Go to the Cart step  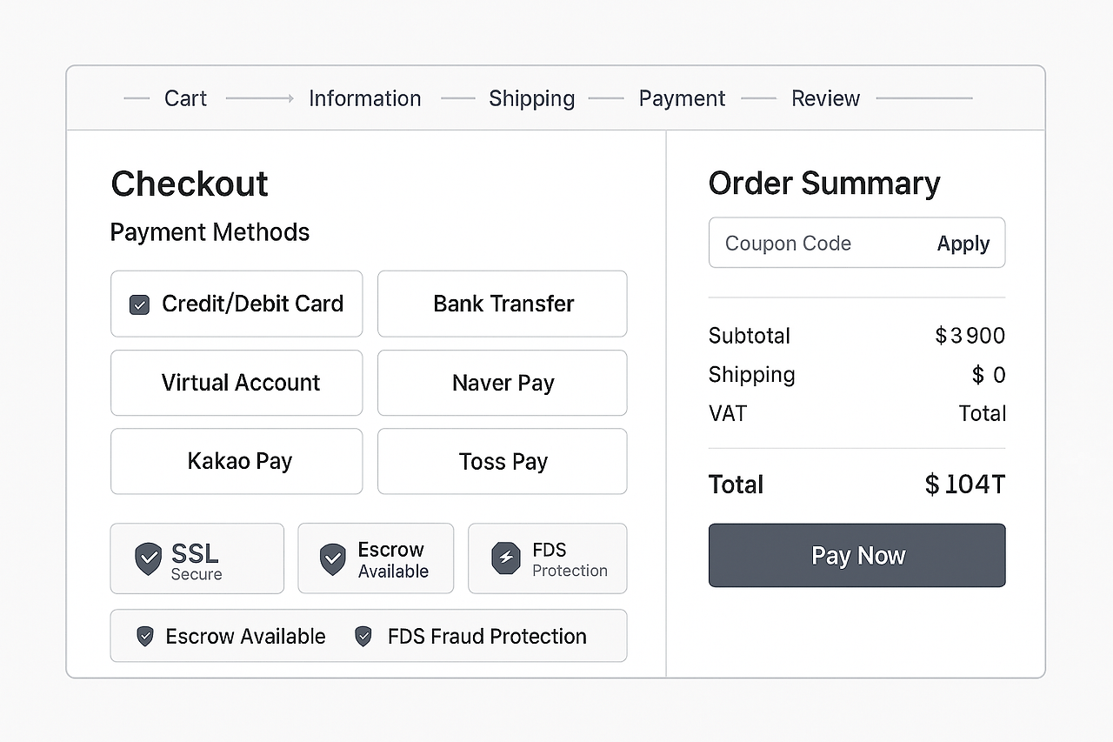[185, 98]
